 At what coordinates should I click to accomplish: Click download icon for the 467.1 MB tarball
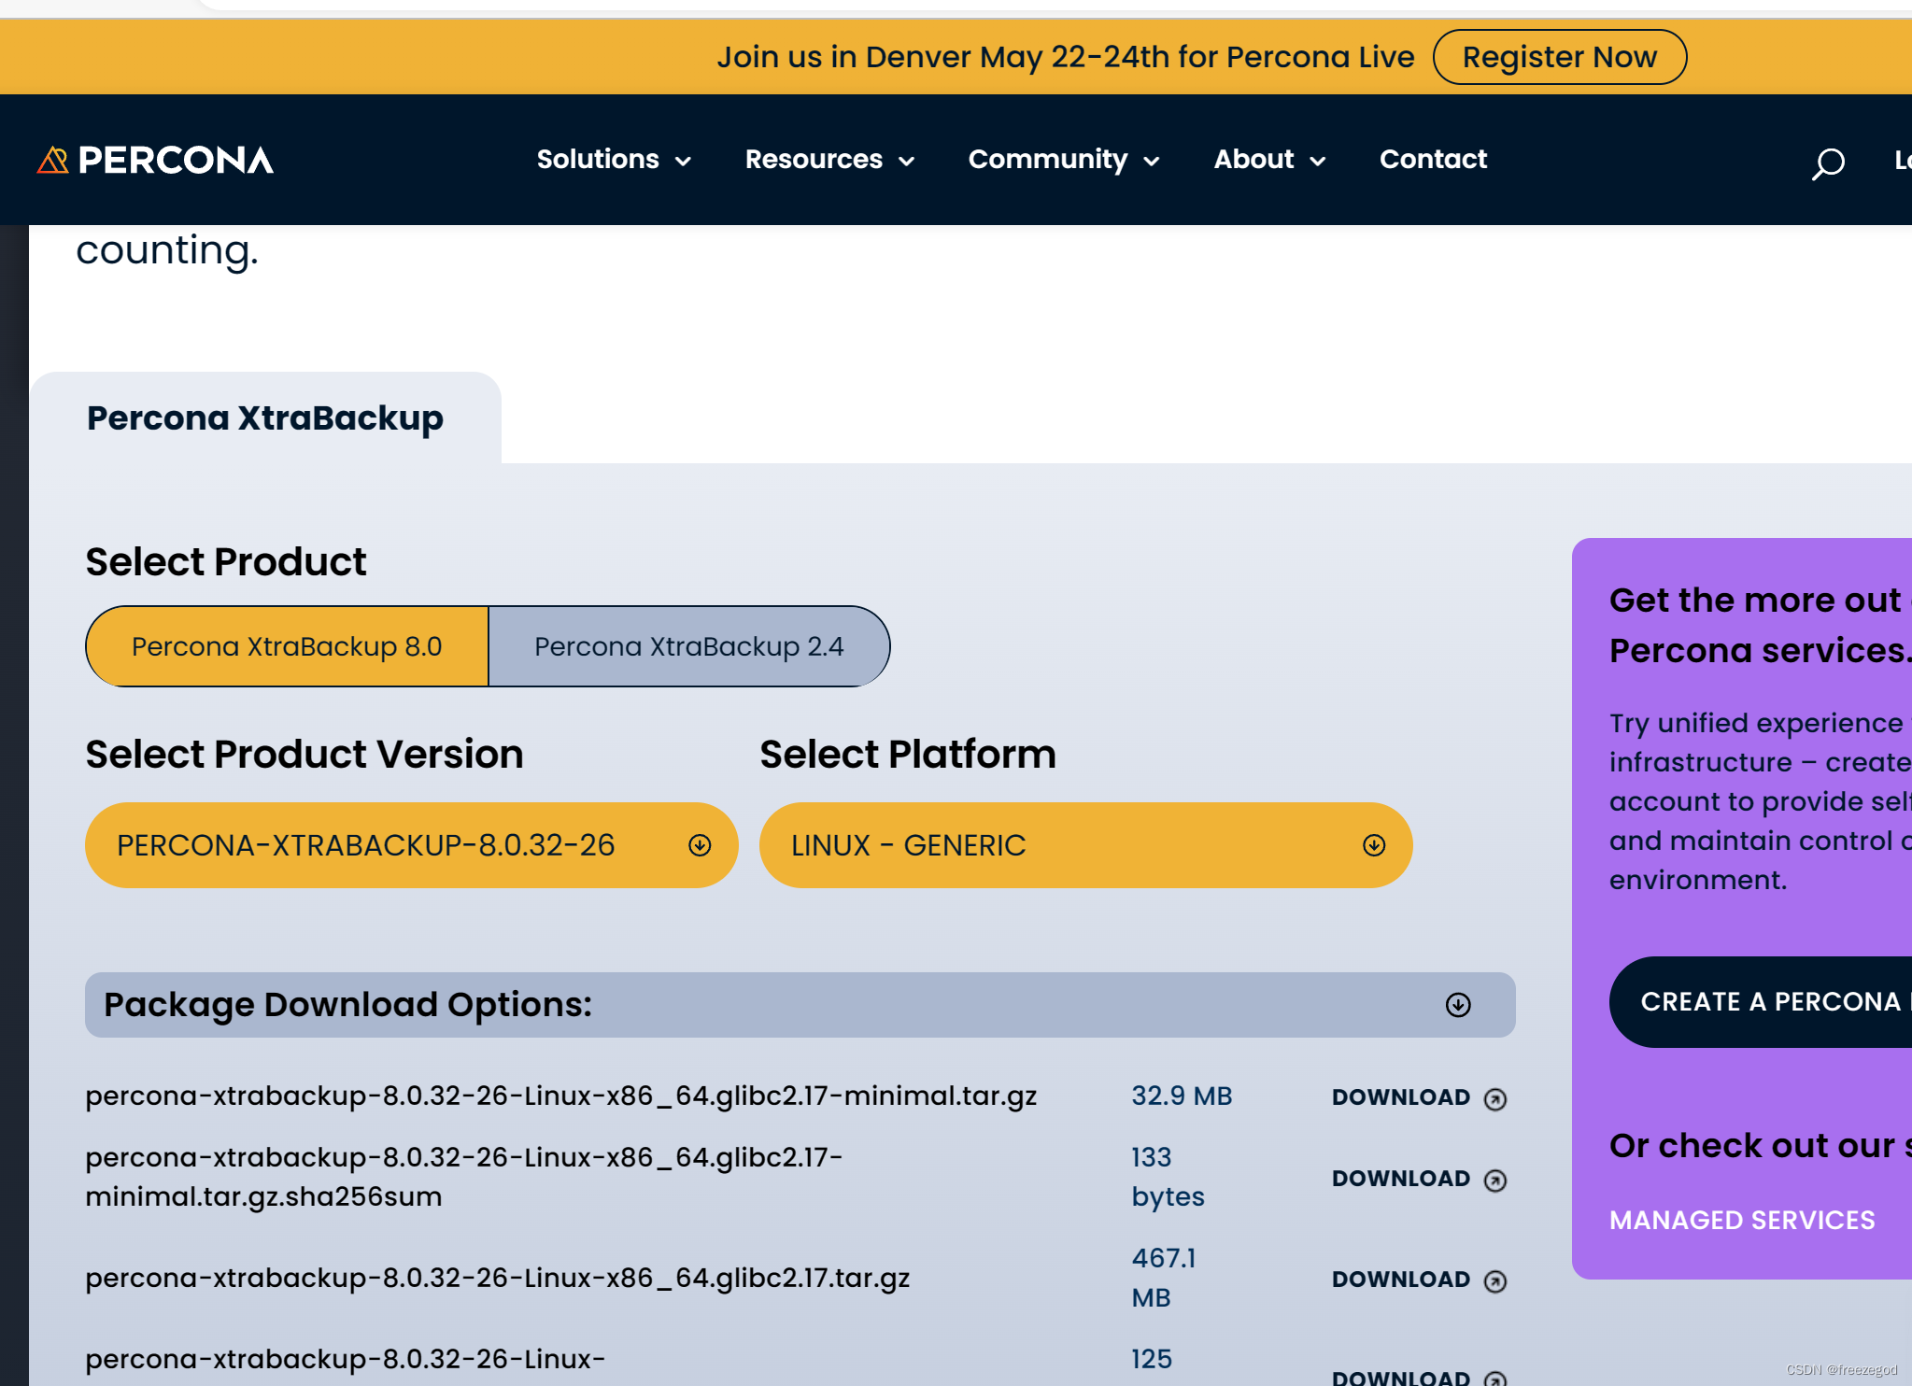click(x=1494, y=1280)
